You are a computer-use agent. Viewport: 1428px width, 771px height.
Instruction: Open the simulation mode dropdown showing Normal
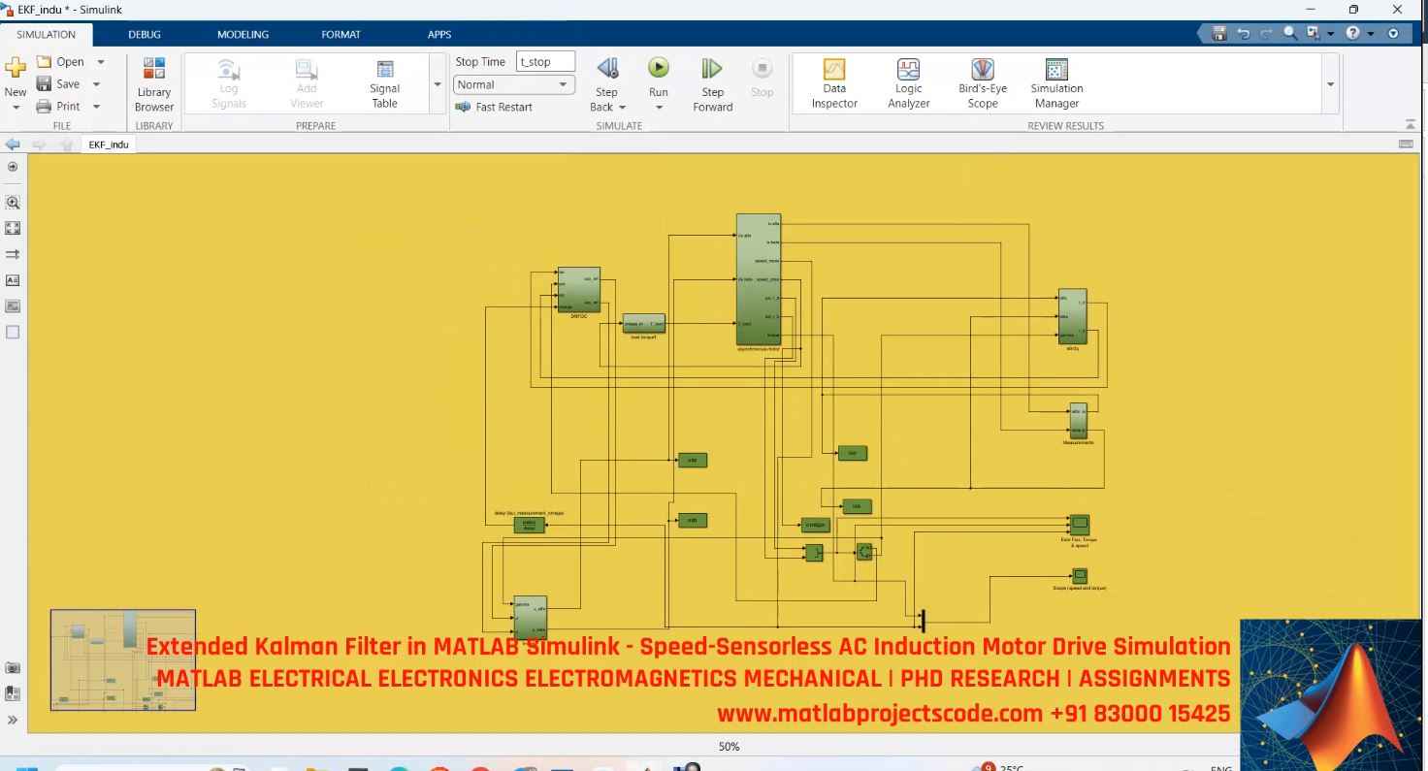coord(512,84)
